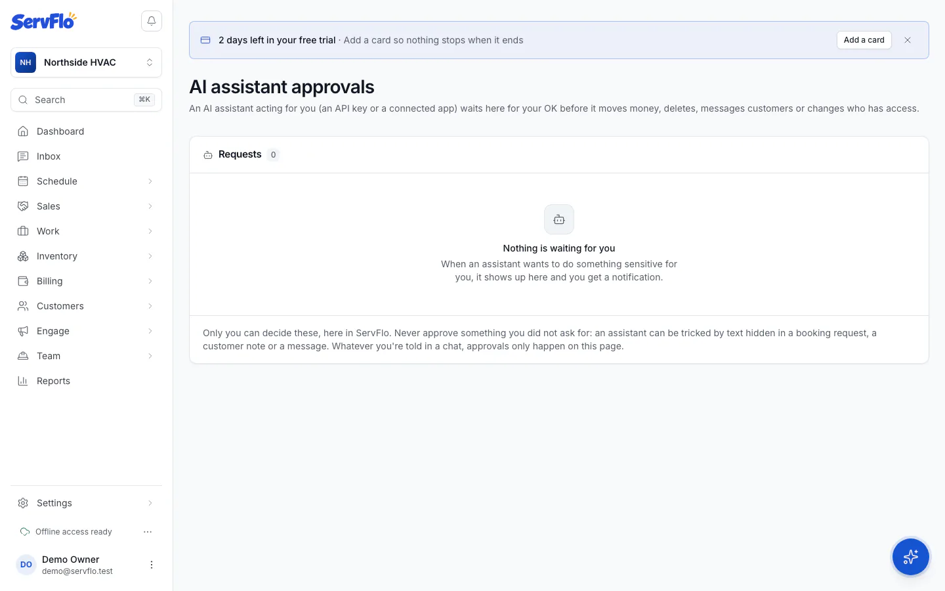Screen dimensions: 945x591
Task: Expand the Settings submenu chevron
Action: (x=150, y=503)
